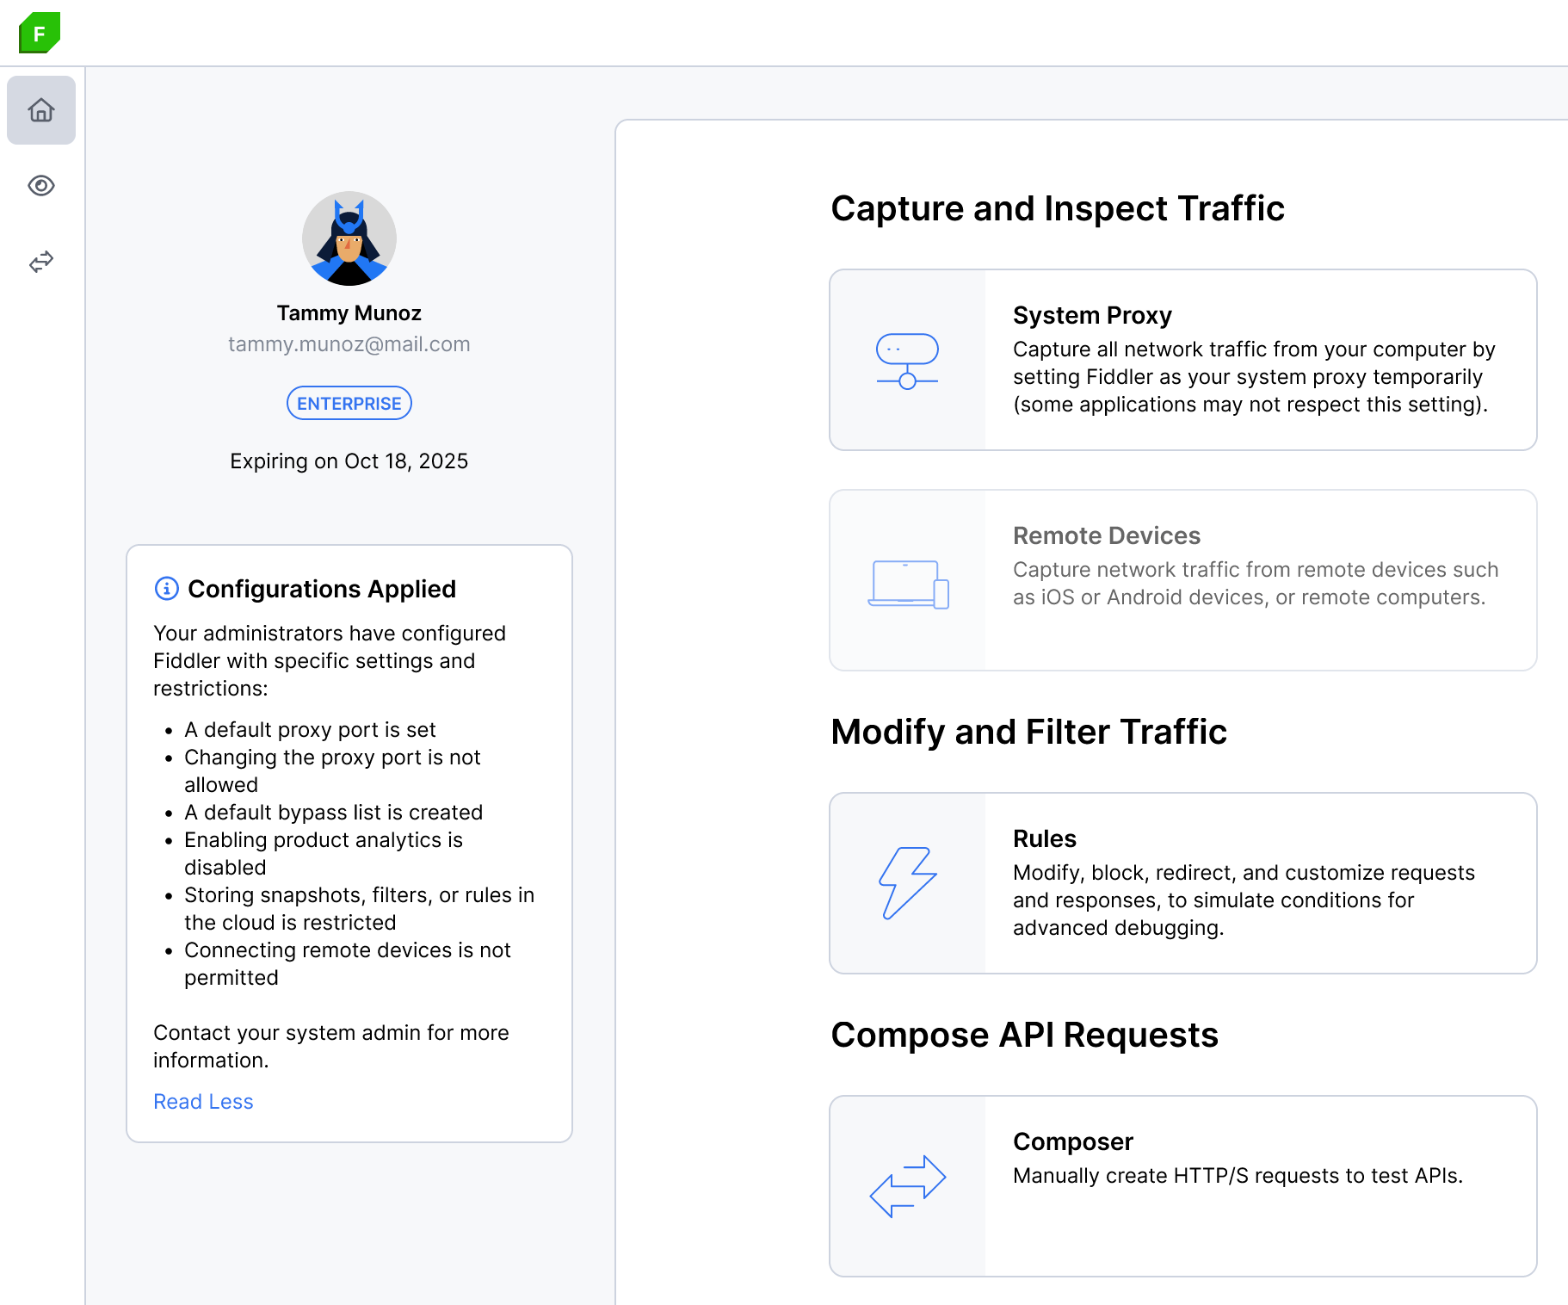Click Tammy Munoz's avatar picture

[x=349, y=238]
